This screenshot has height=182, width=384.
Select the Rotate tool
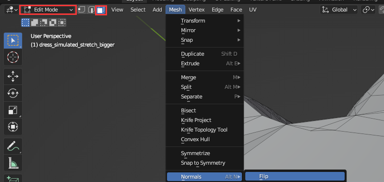pyautogui.click(x=13, y=93)
